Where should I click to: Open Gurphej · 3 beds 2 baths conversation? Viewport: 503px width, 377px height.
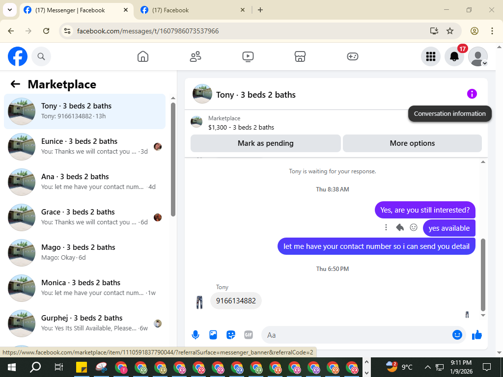(84, 323)
